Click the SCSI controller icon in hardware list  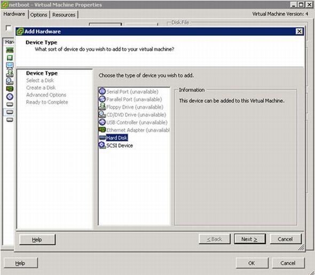click(x=10, y=97)
